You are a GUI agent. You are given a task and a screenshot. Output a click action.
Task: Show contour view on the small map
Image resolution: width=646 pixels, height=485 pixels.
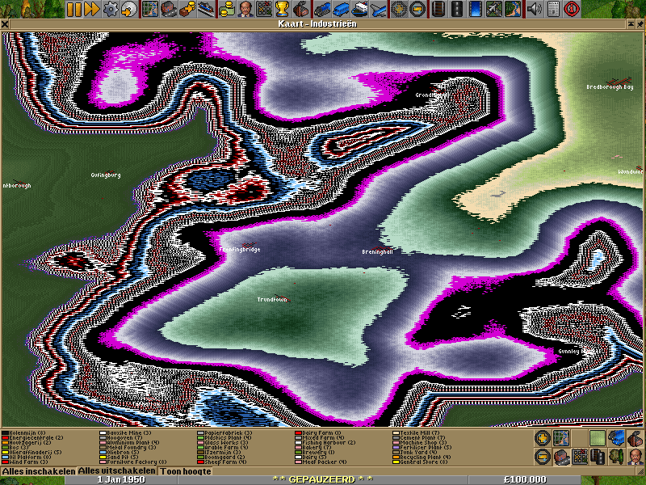click(598, 438)
